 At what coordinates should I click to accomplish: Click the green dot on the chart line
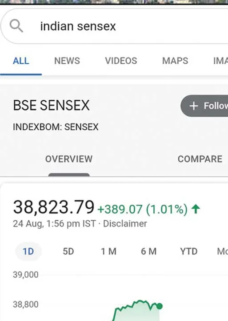click(x=160, y=306)
